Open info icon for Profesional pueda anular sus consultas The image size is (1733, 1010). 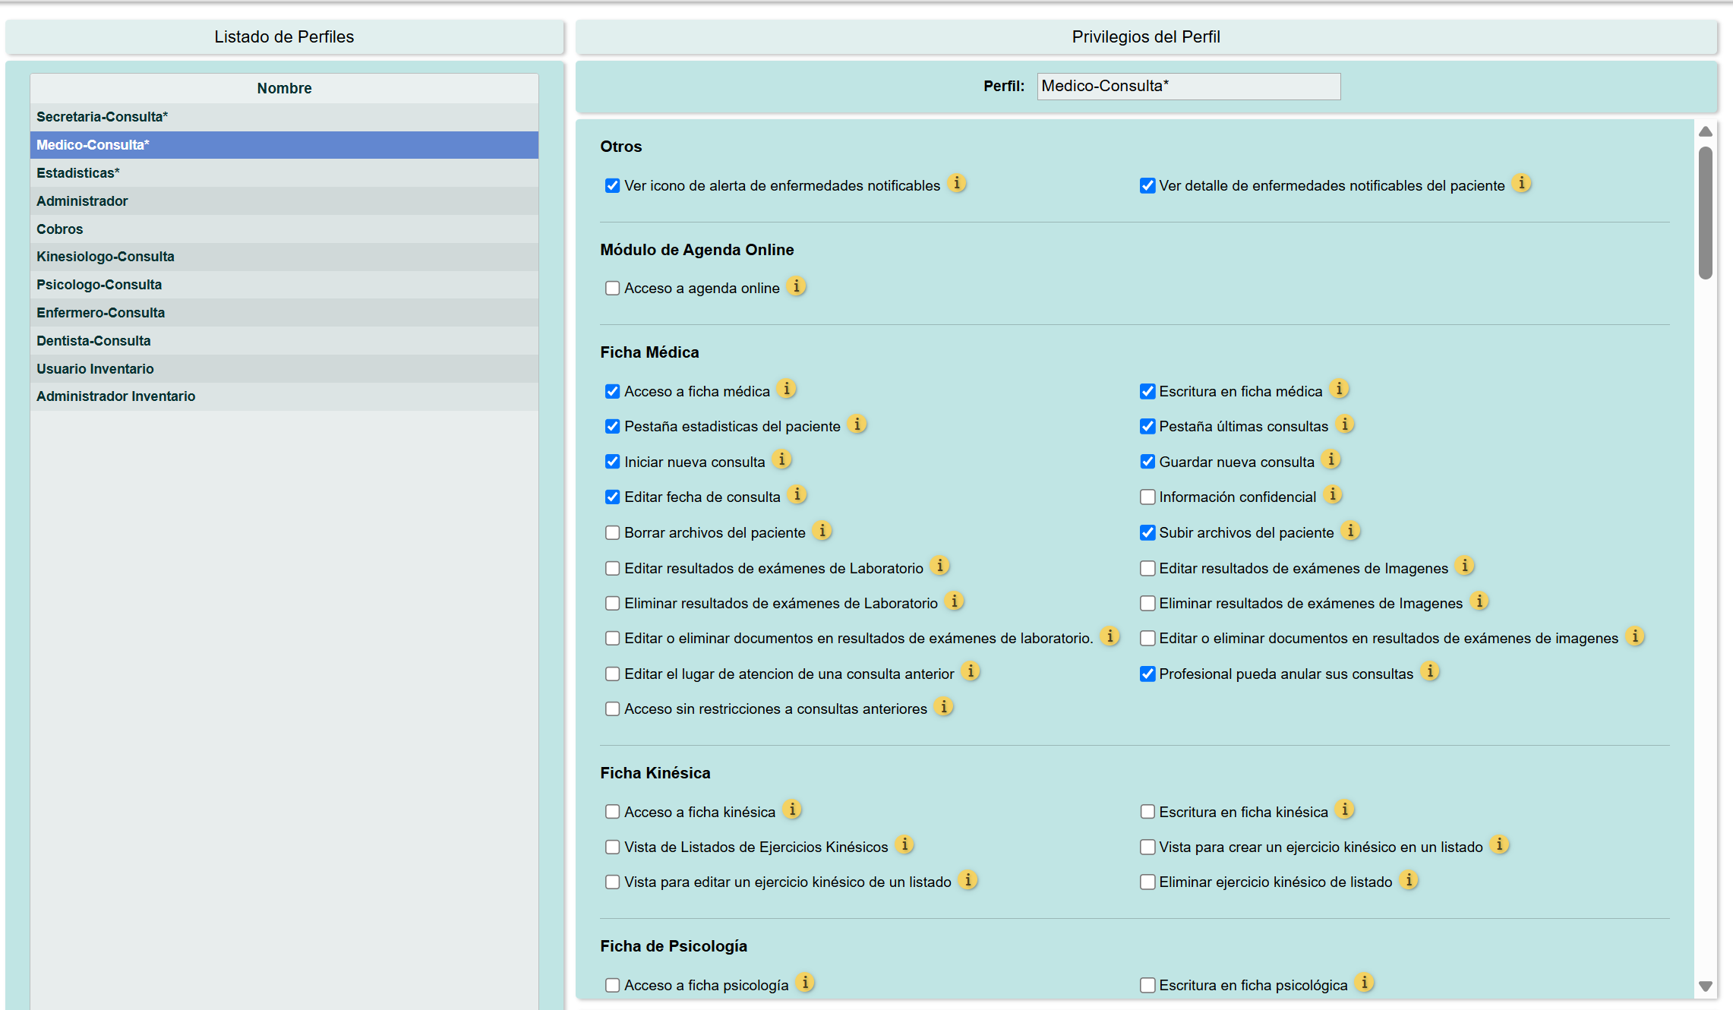pyautogui.click(x=1430, y=671)
